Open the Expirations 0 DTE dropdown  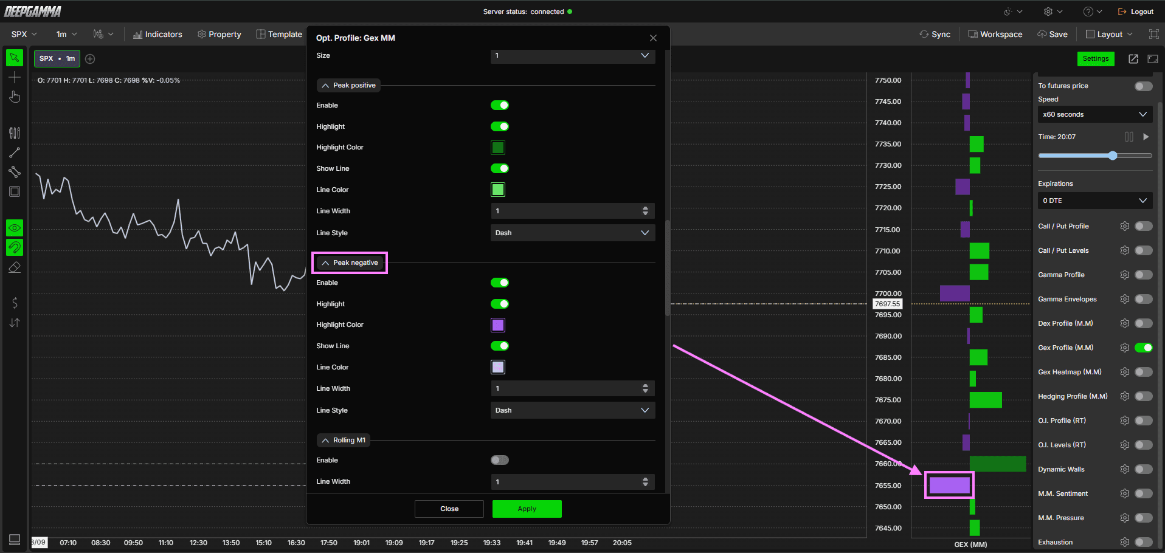[1095, 201]
